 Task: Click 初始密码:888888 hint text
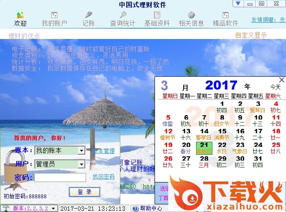(x=25, y=196)
